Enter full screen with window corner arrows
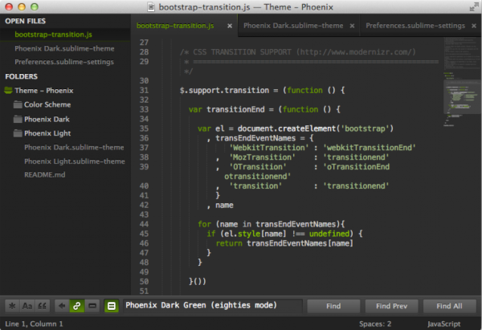The height and width of the screenshot is (330, 482). 473,6
